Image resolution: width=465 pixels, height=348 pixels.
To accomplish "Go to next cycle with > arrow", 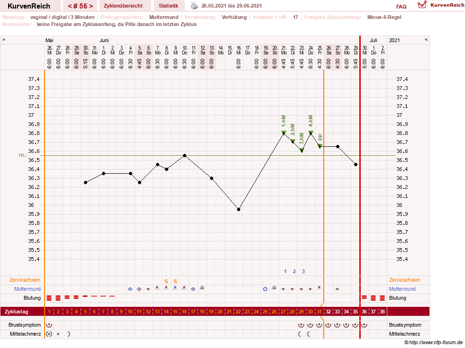I will click(x=91, y=6).
